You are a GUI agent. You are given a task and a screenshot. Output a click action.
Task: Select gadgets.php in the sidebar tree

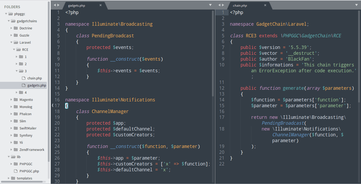coord(37,85)
